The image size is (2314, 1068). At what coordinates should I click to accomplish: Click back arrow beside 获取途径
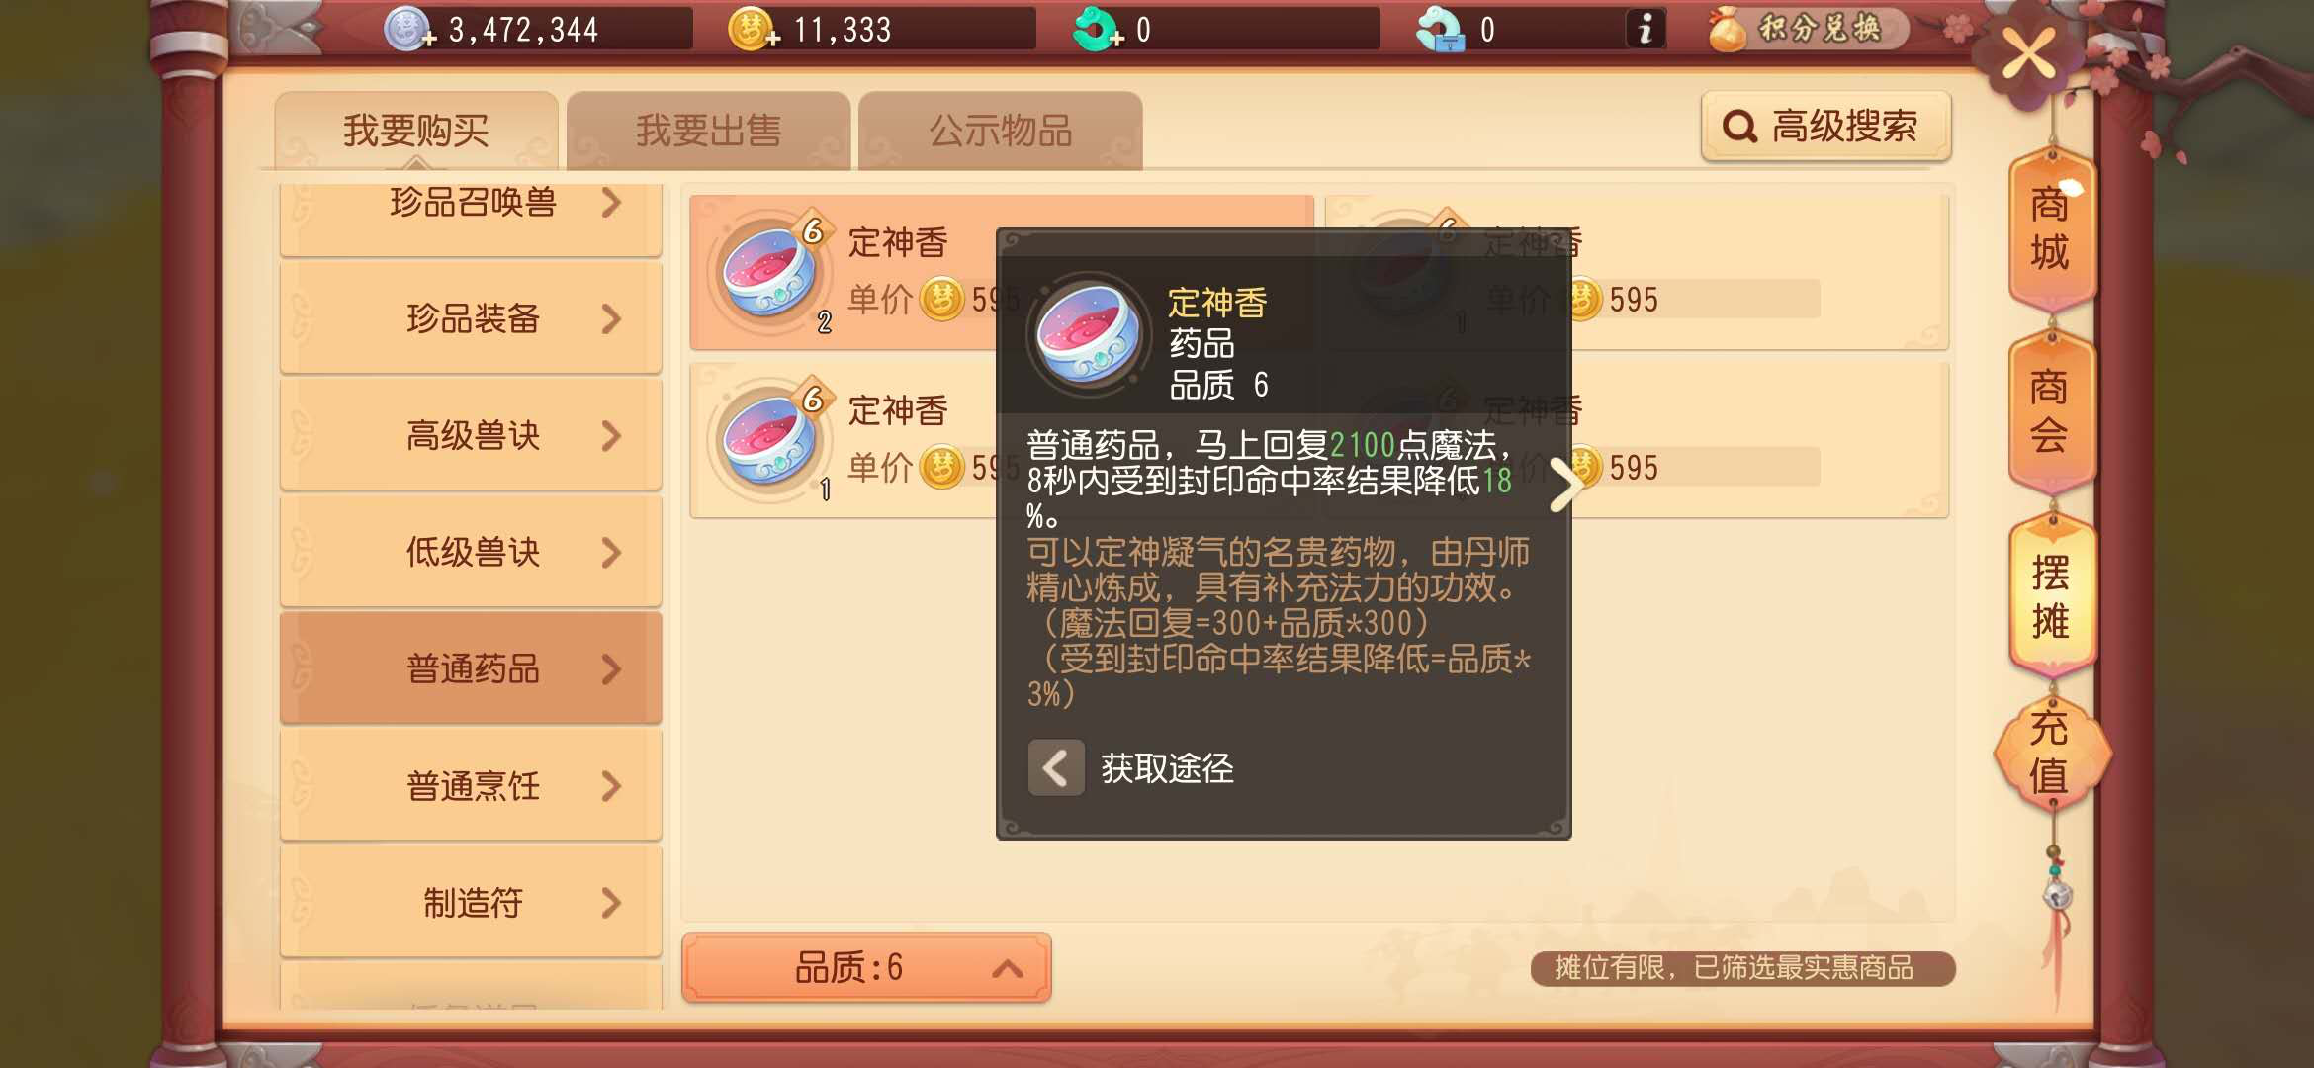[1055, 768]
